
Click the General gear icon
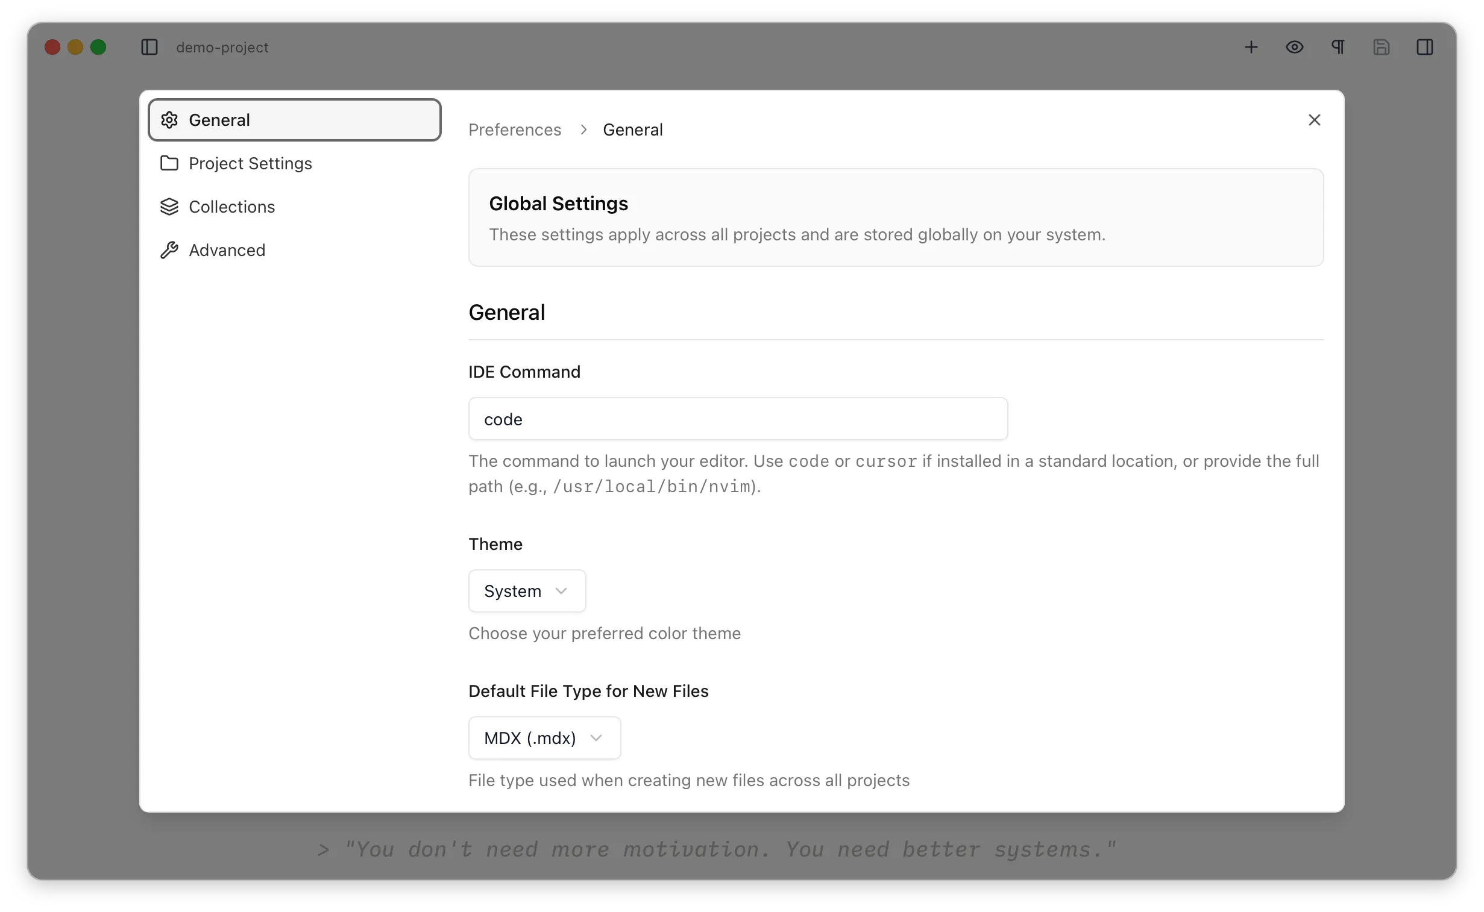[x=169, y=120]
